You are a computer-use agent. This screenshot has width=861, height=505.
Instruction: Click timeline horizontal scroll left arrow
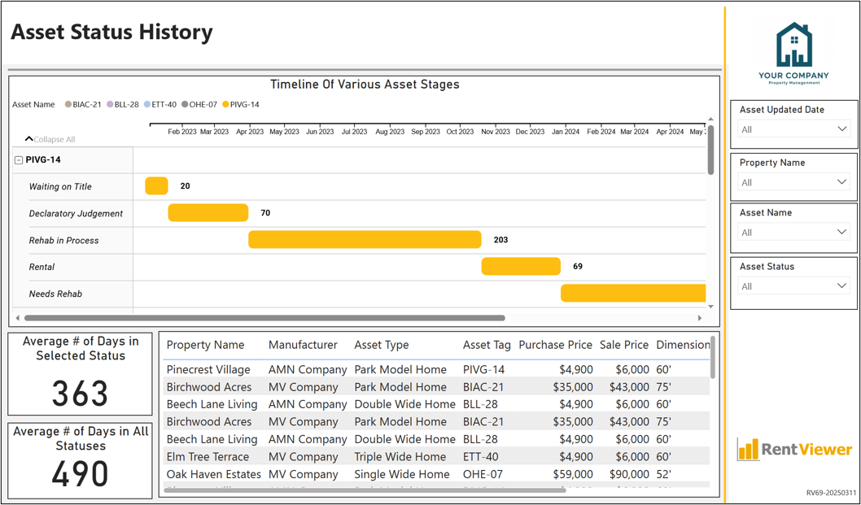pyautogui.click(x=18, y=318)
